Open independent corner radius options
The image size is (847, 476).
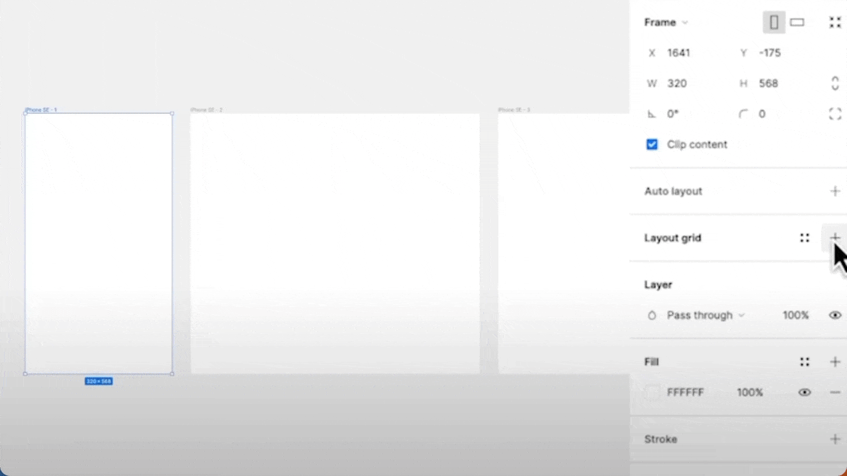[x=834, y=114]
